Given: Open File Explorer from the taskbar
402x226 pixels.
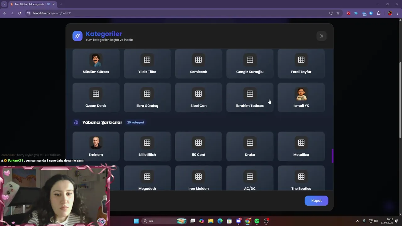Looking at the screenshot, I should point(211,221).
